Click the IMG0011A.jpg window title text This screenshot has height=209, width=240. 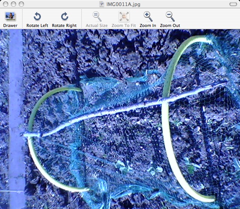click(123, 4)
